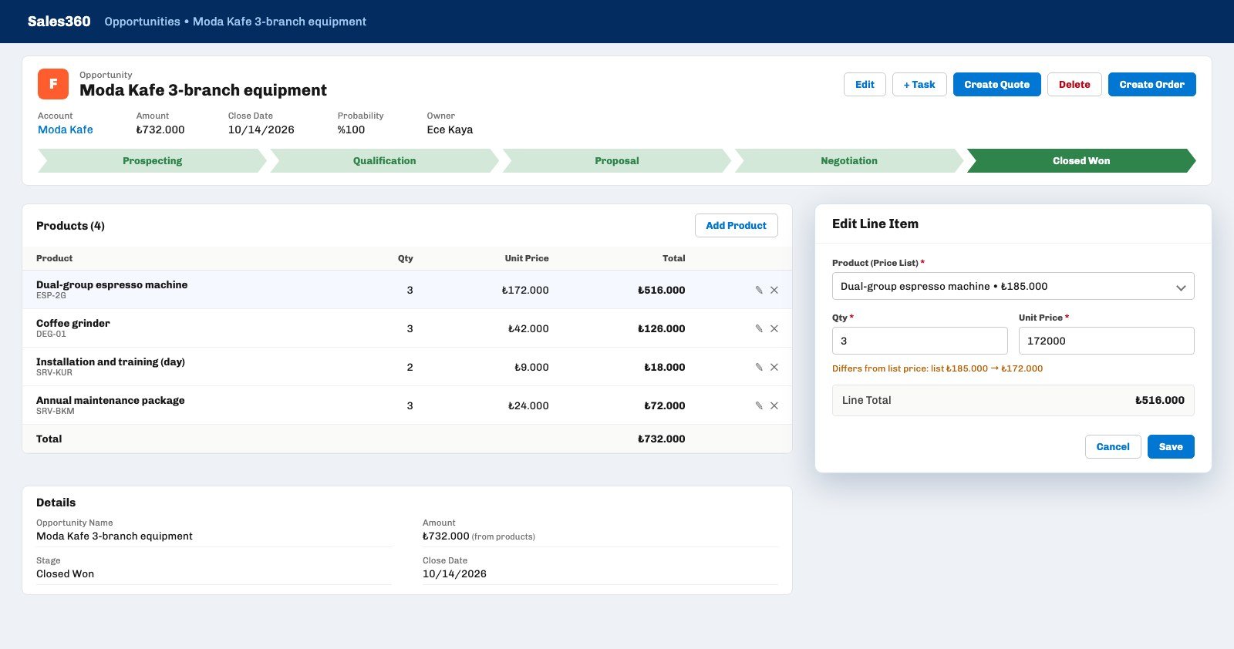Add a new task with + Task
Viewport: 1234px width, 649px height.
pyautogui.click(x=919, y=84)
